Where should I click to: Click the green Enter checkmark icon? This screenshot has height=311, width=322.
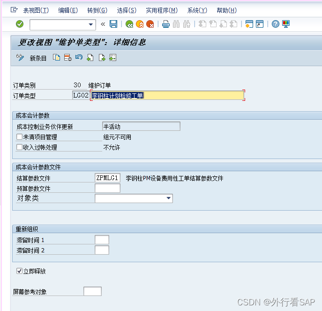coord(20,24)
